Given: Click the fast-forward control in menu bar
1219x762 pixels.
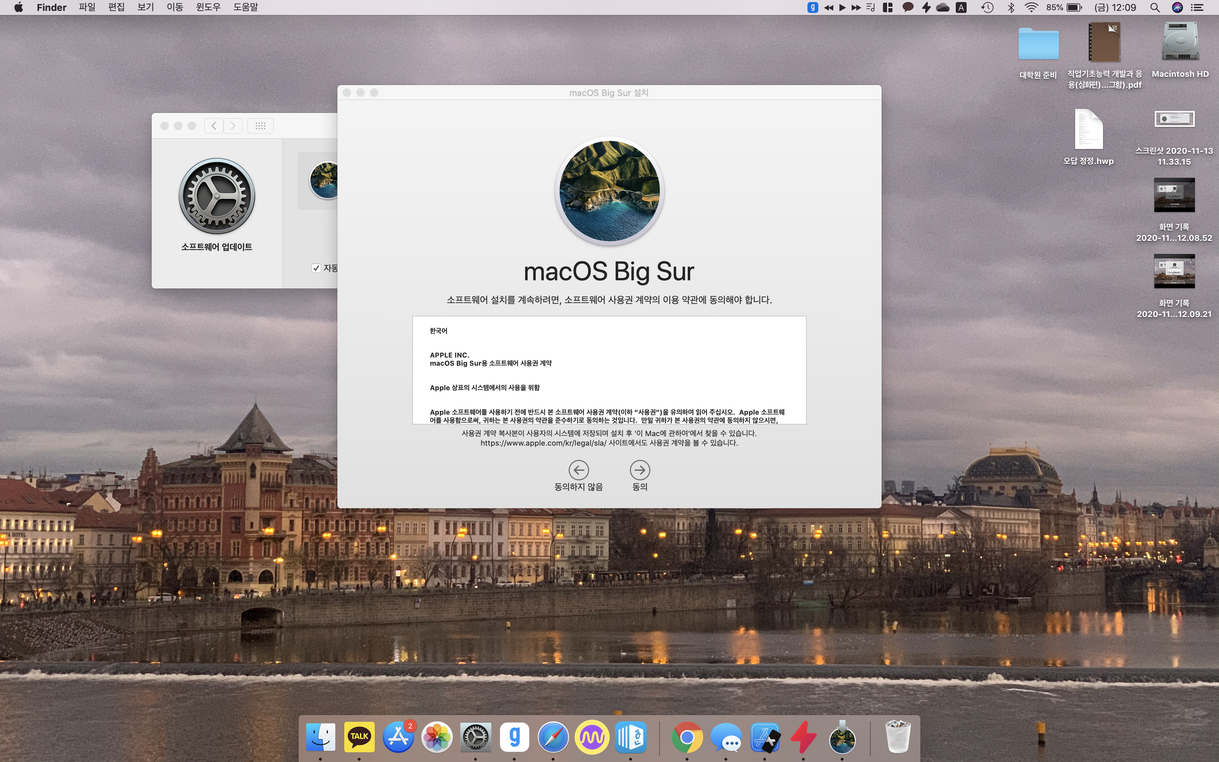Looking at the screenshot, I should coord(856,7).
